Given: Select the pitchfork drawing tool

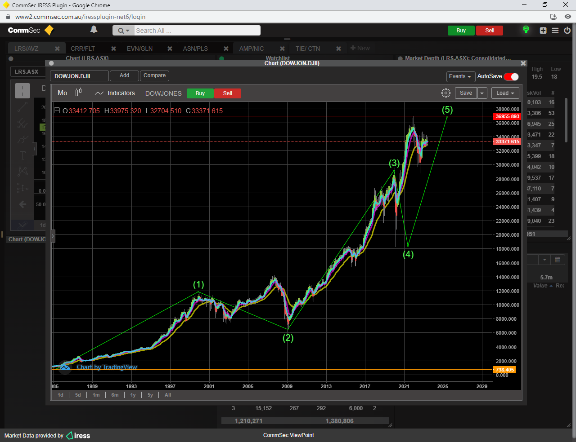Looking at the screenshot, I should pos(22,123).
